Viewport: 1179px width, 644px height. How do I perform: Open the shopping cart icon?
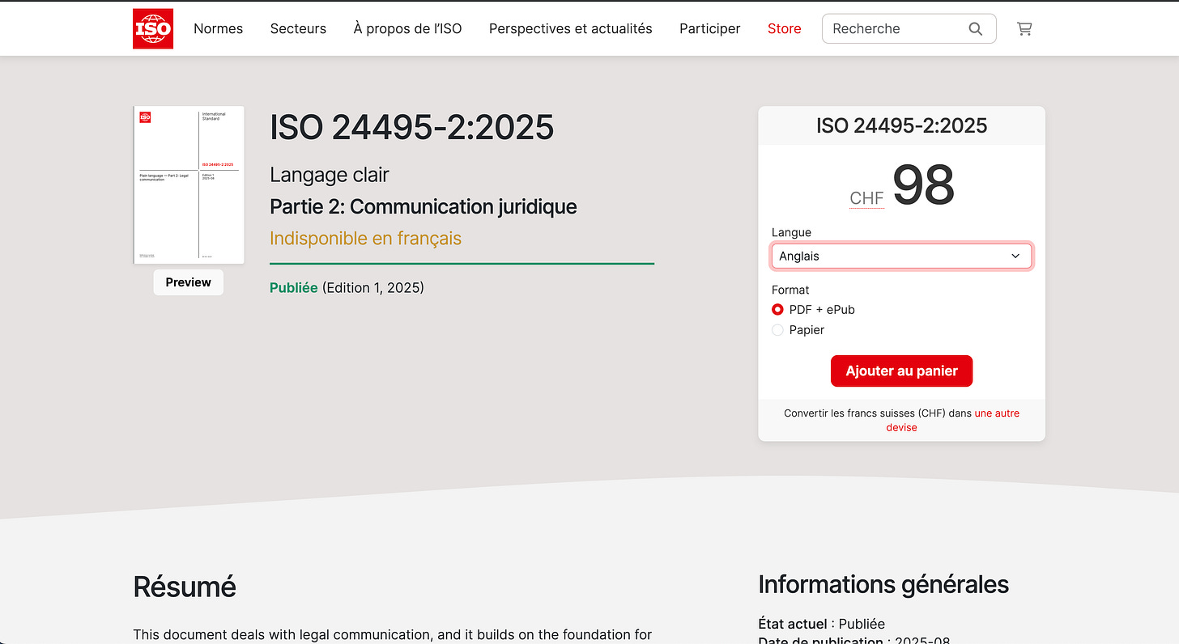click(x=1024, y=29)
